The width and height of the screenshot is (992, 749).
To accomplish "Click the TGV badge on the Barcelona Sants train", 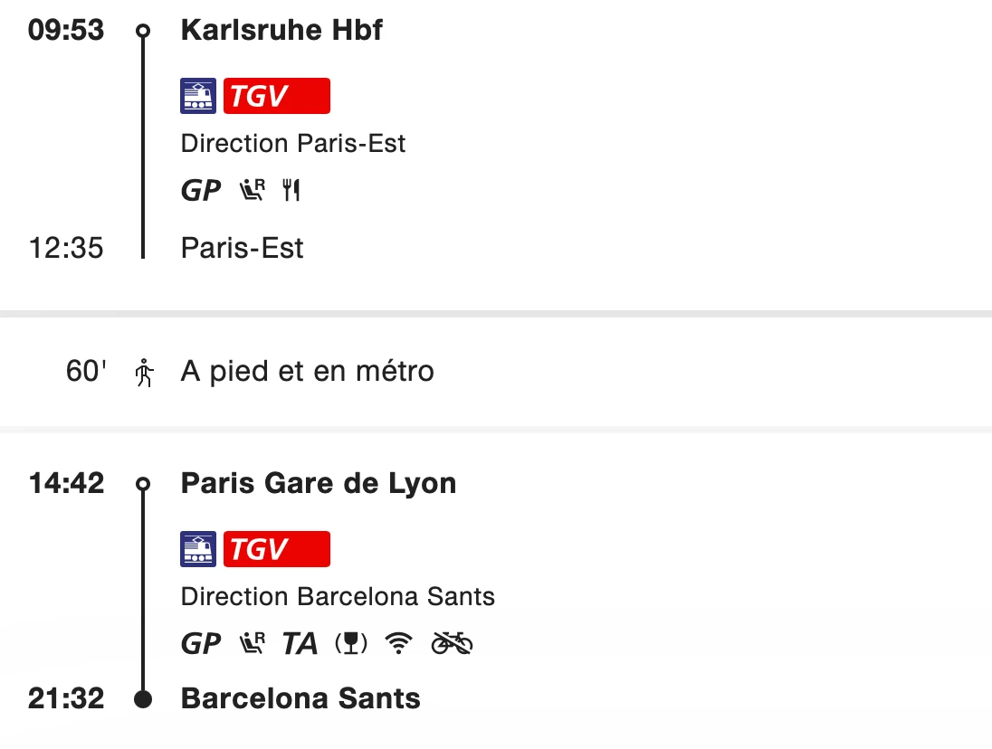I will (276, 549).
